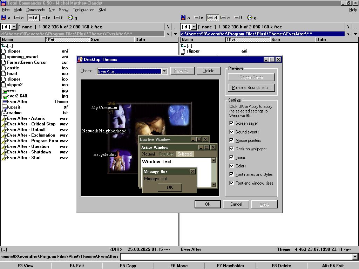Viewport: 359px width, 269px height.
Task: Click the Pointers, Sounds, etc... button
Action: click(251, 88)
